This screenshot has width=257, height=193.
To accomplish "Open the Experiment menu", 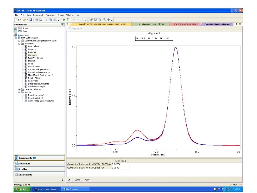I will 38,15.
